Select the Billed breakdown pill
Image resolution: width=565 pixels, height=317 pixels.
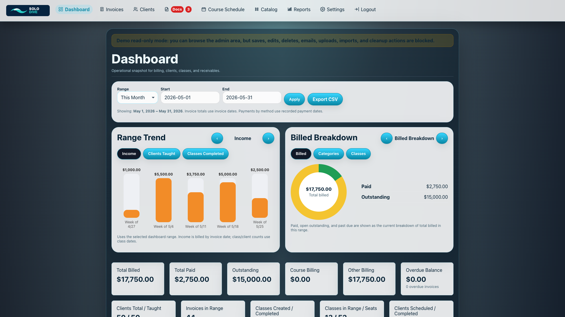301,154
